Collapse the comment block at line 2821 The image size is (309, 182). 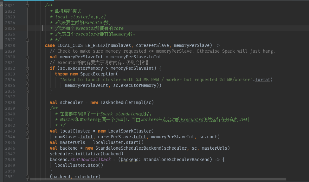tap(27, 6)
